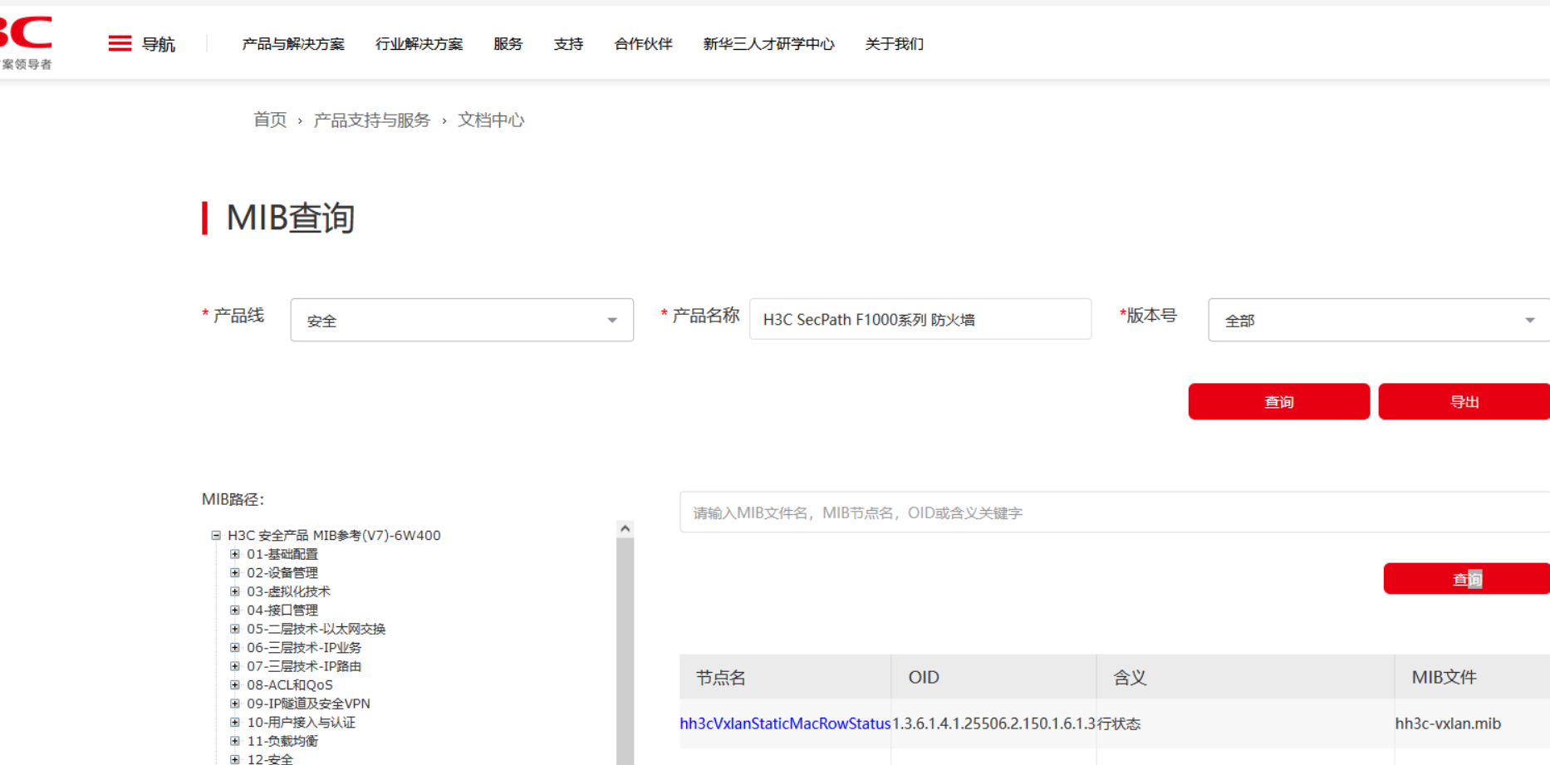This screenshot has height=765, width=1550.
Task: Open the 服务 menu
Action: pyautogui.click(x=508, y=44)
